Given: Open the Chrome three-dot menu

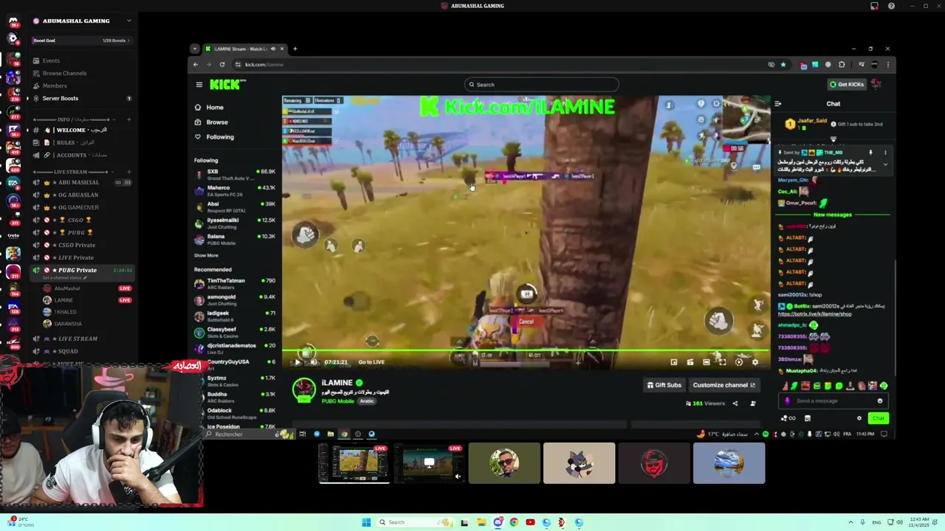Looking at the screenshot, I should (x=888, y=64).
